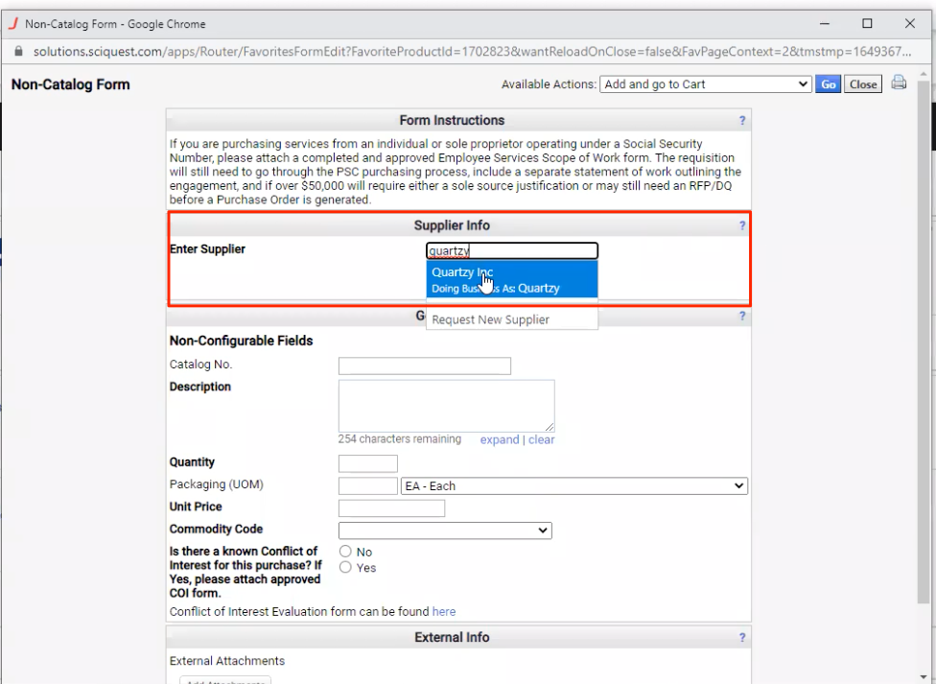Open the Packaging UOM dropdown
Viewport: 936px width, 684px height.
click(574, 486)
